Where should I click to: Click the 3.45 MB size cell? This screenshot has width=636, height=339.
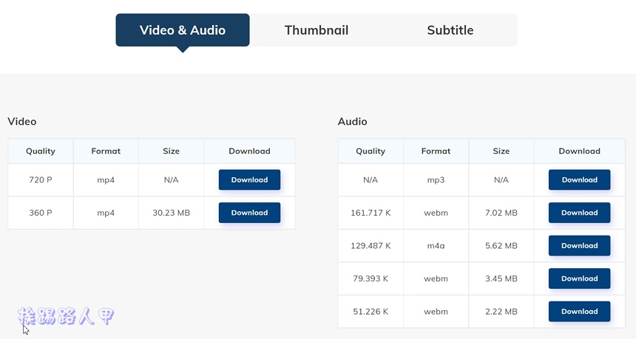click(501, 278)
